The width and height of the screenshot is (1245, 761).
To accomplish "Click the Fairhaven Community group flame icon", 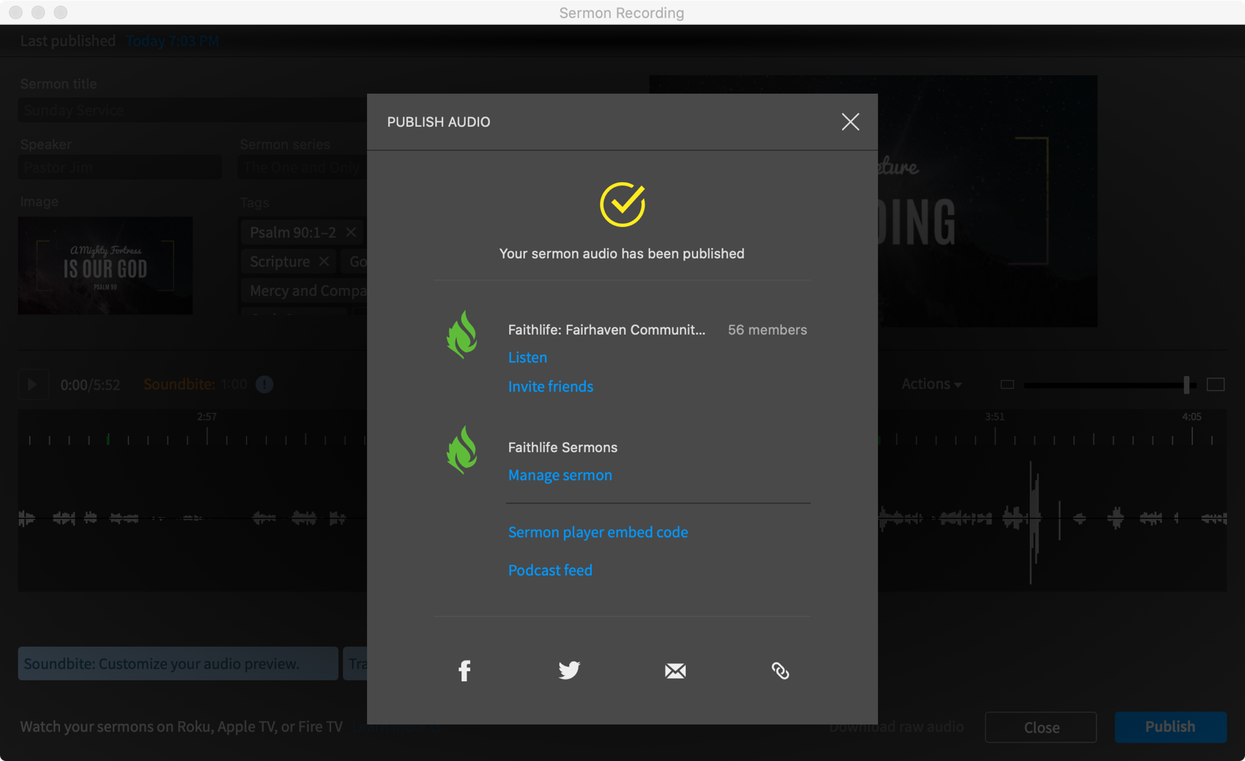I will pyautogui.click(x=462, y=334).
